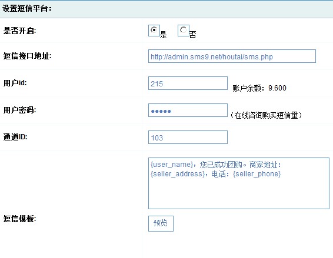Click the 用户密码 row label
The image size is (333, 258).
click(x=19, y=110)
